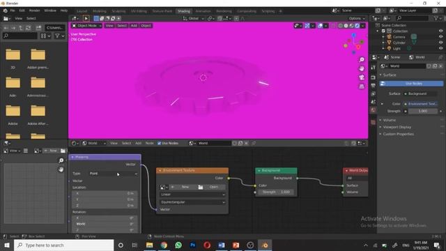
Task: Switch perspective/orthographic grid gizmo in viewport
Action: point(362,86)
